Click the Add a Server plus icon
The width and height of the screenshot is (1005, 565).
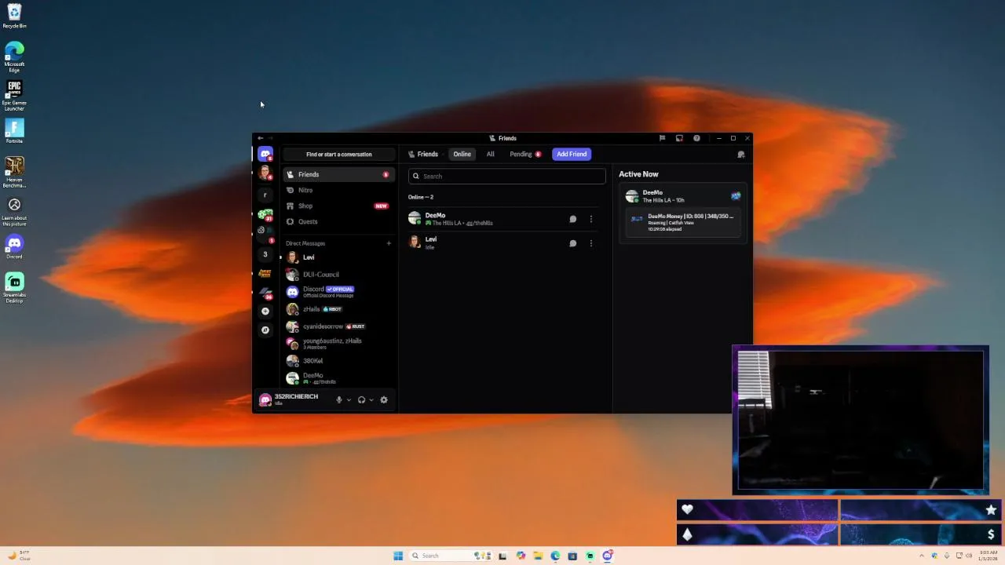(265, 311)
